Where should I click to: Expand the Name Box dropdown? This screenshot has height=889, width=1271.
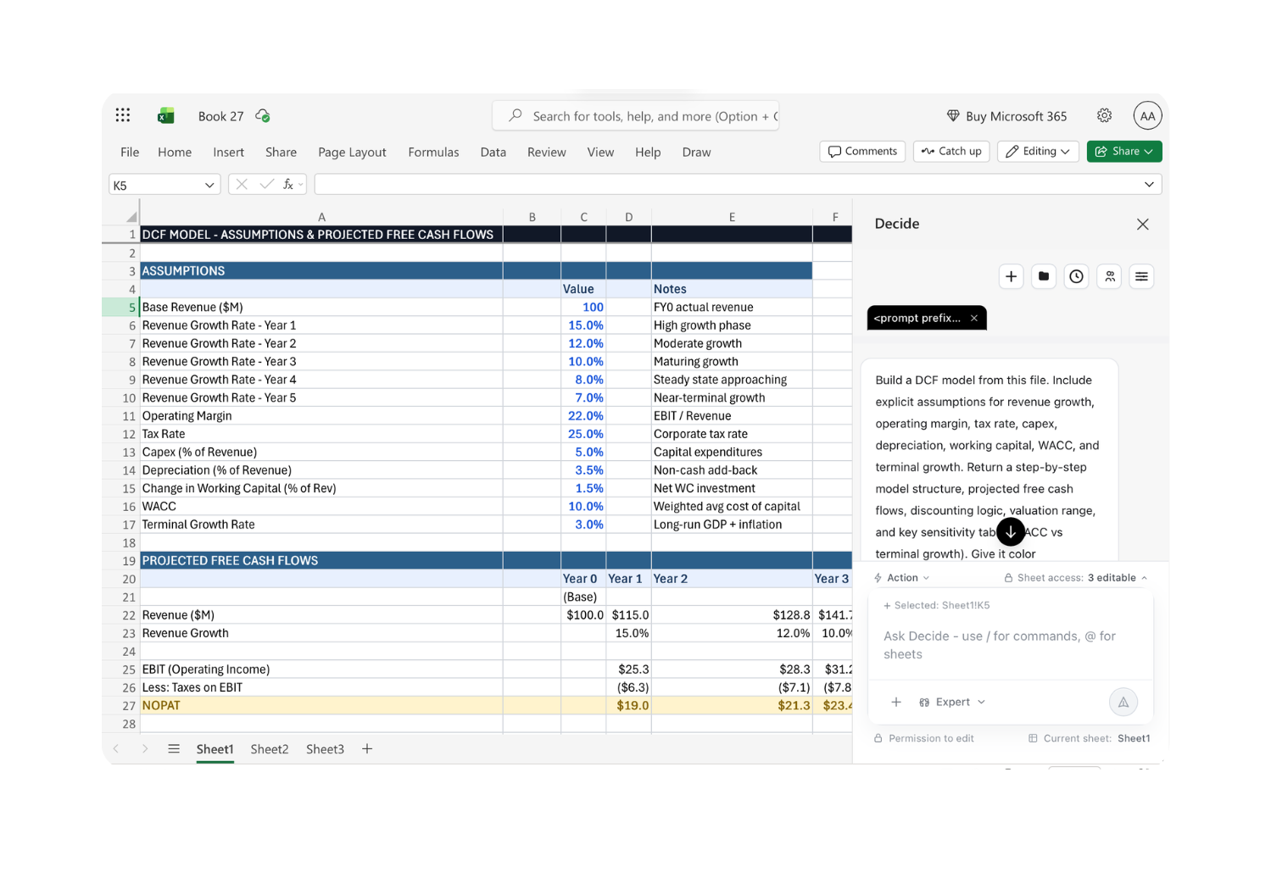(x=209, y=185)
